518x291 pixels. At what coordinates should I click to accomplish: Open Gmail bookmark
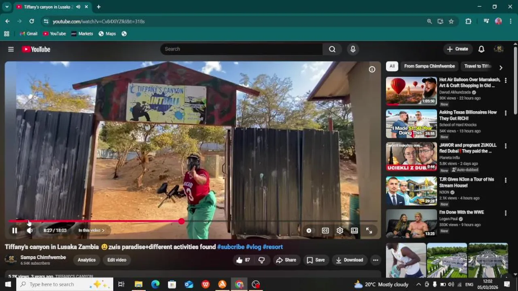pyautogui.click(x=28, y=34)
